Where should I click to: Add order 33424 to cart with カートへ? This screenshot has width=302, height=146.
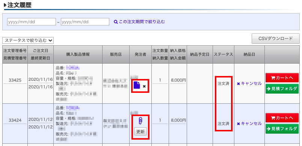pyautogui.click(x=282, y=118)
